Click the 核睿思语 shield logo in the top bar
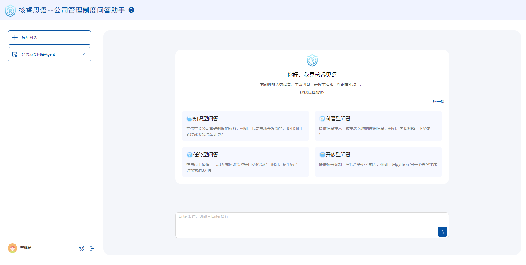 click(10, 10)
